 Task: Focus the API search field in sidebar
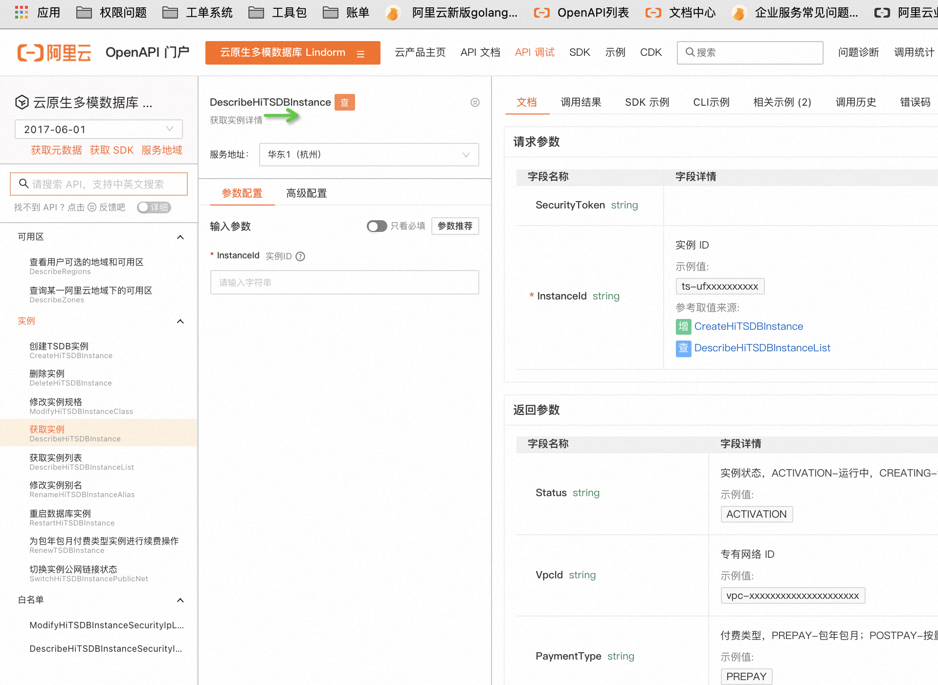point(99,184)
